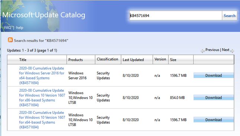Select the Windows Server 2016 row's 1596.7 MB size

pos(178,75)
